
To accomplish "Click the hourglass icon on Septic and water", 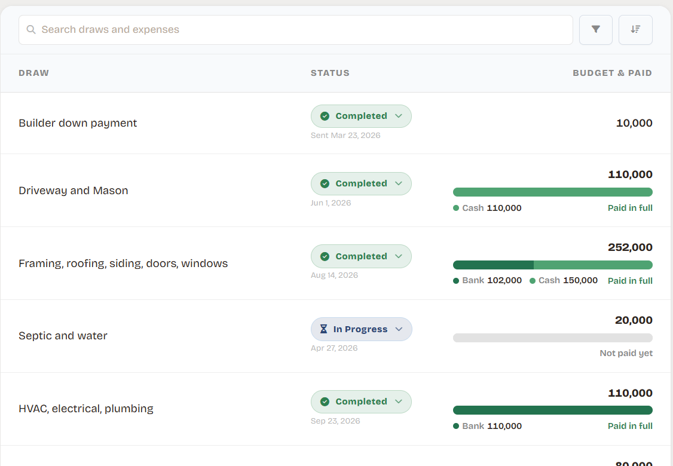I will (323, 329).
